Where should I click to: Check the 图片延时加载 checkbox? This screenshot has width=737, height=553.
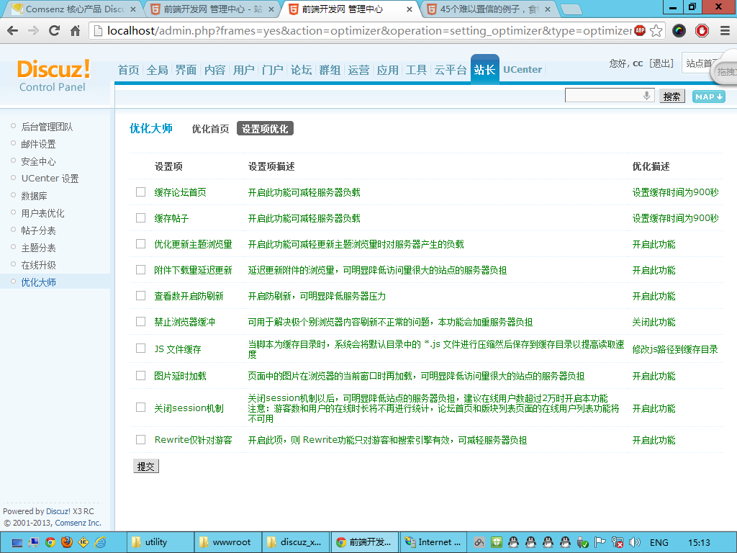140,375
